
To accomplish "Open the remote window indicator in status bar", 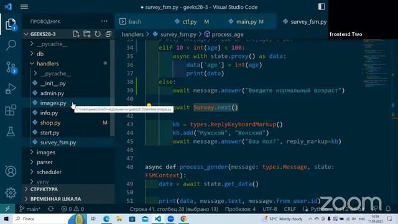I will [7, 209].
